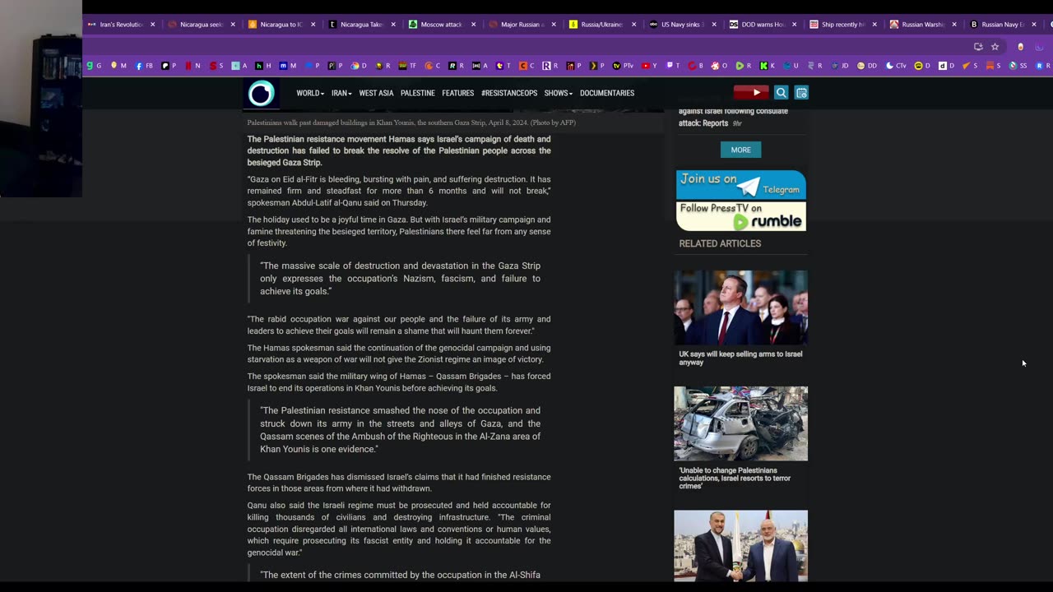Open the green K Kick bookmark
The image size is (1053, 592).
[768, 66]
